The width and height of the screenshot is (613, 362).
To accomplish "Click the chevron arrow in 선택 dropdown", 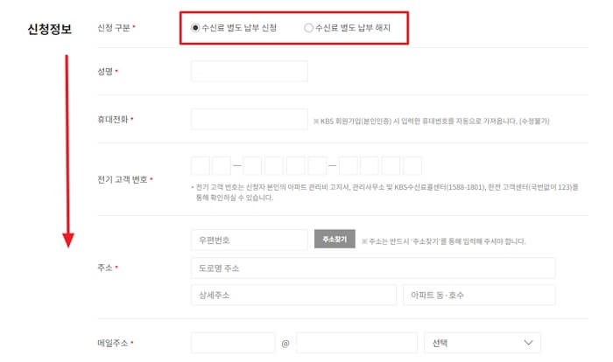I will (528, 343).
